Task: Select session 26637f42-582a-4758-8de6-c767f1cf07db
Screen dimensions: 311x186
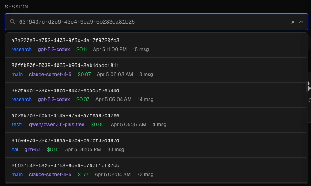Action: tap(155, 170)
